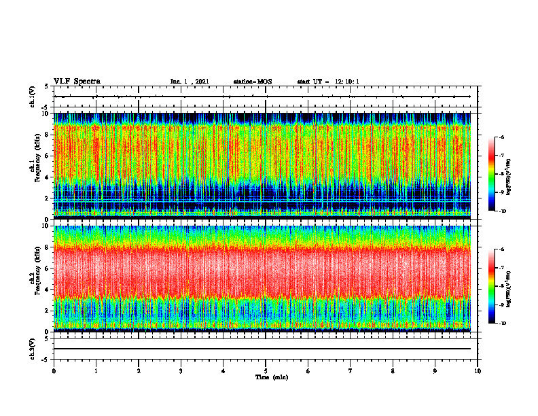Click time axis tick label '1'
The height and width of the screenshot is (416, 538).
[96, 371]
